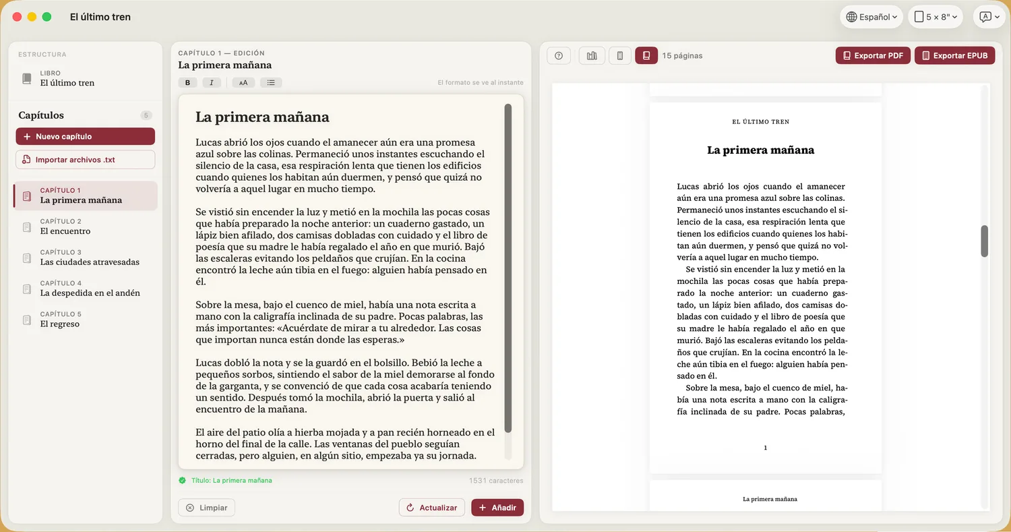
Task: Open chapter Las ciudades atravesadas
Action: click(x=86, y=258)
